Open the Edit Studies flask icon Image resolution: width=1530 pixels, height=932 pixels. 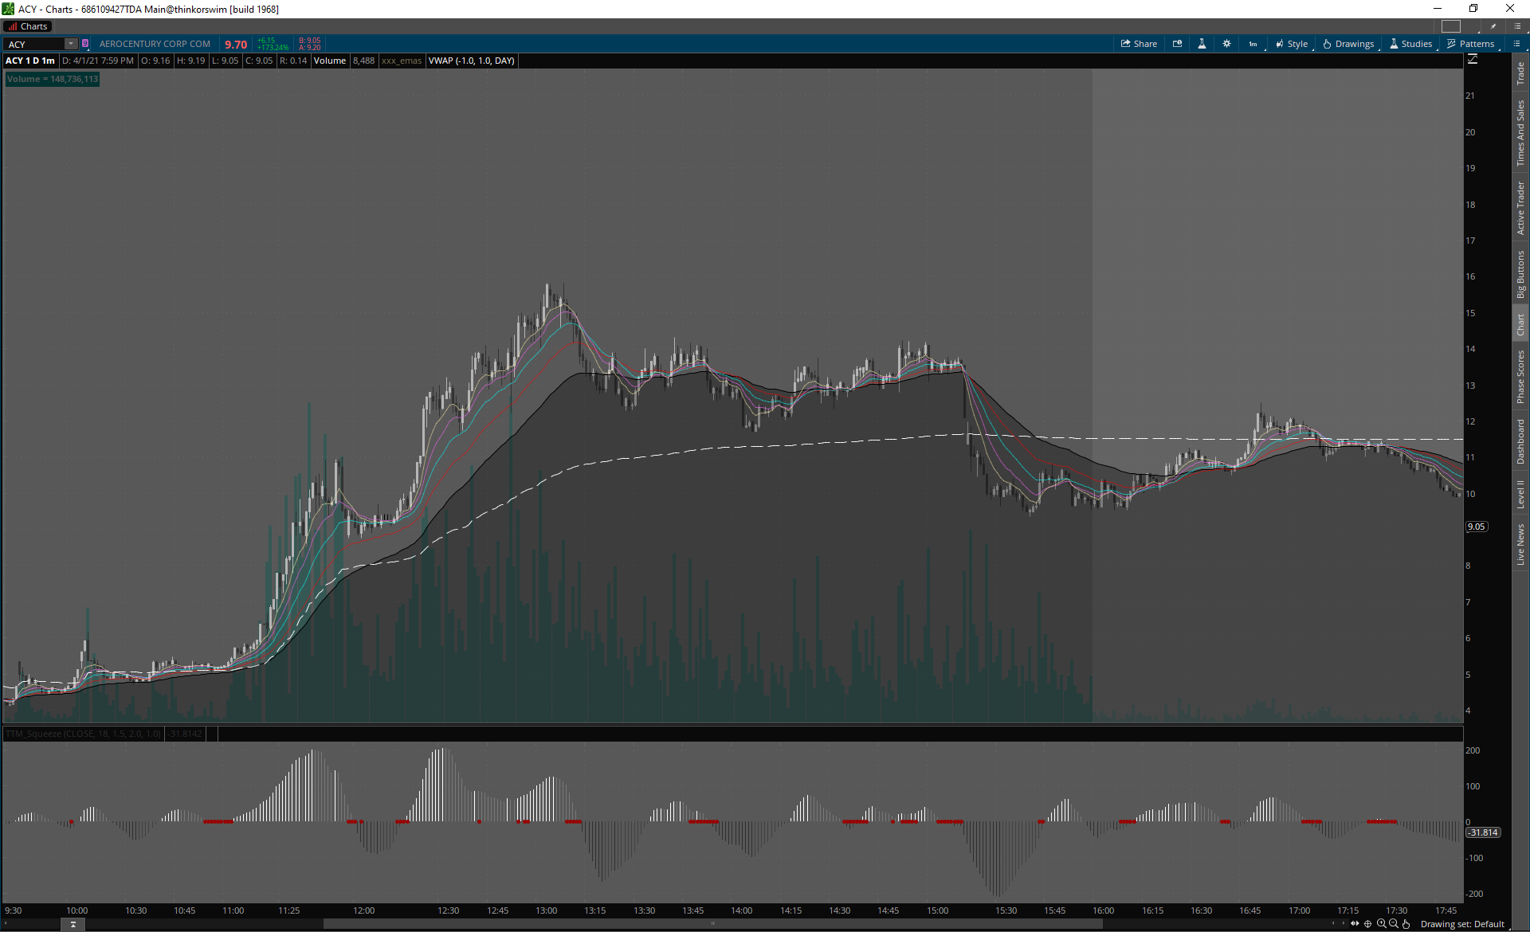pos(1202,44)
